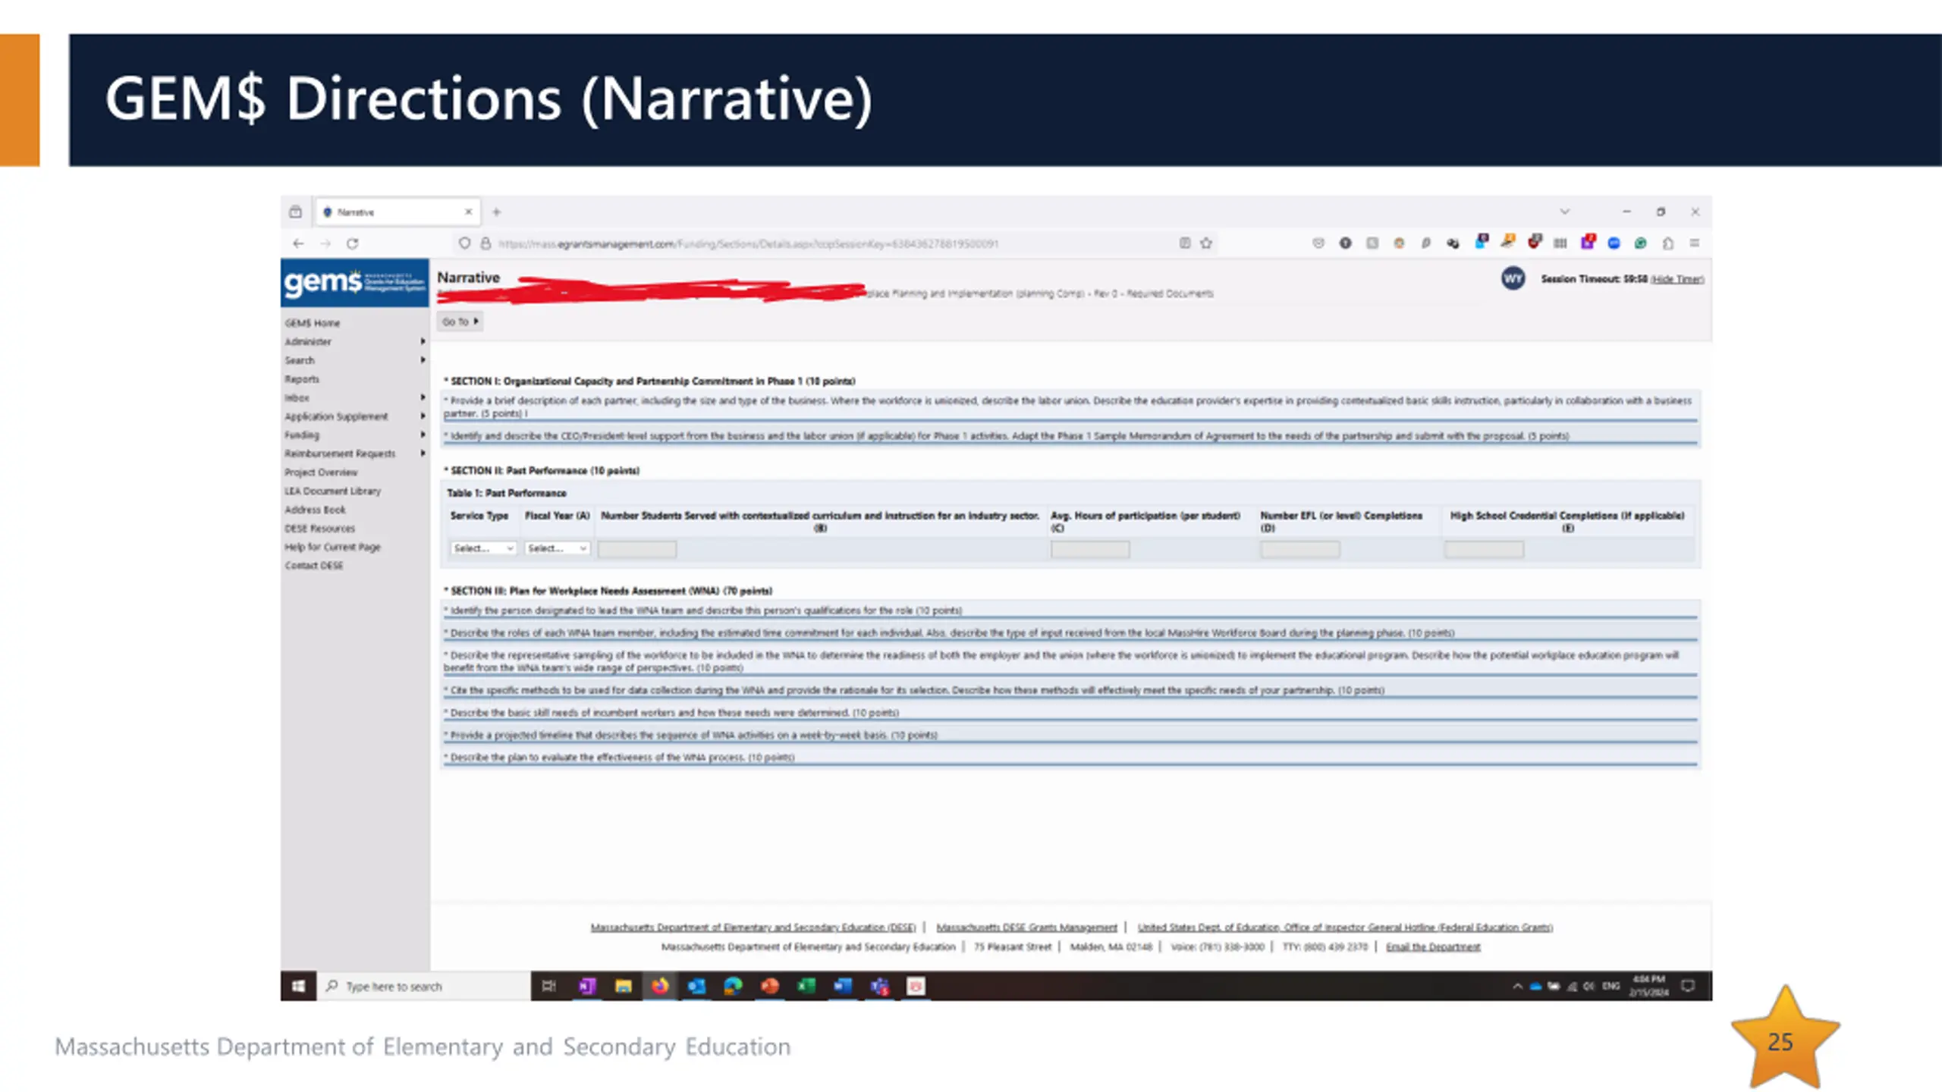
Task: Open Microsoft Edge from the taskbar
Action: [x=733, y=986]
